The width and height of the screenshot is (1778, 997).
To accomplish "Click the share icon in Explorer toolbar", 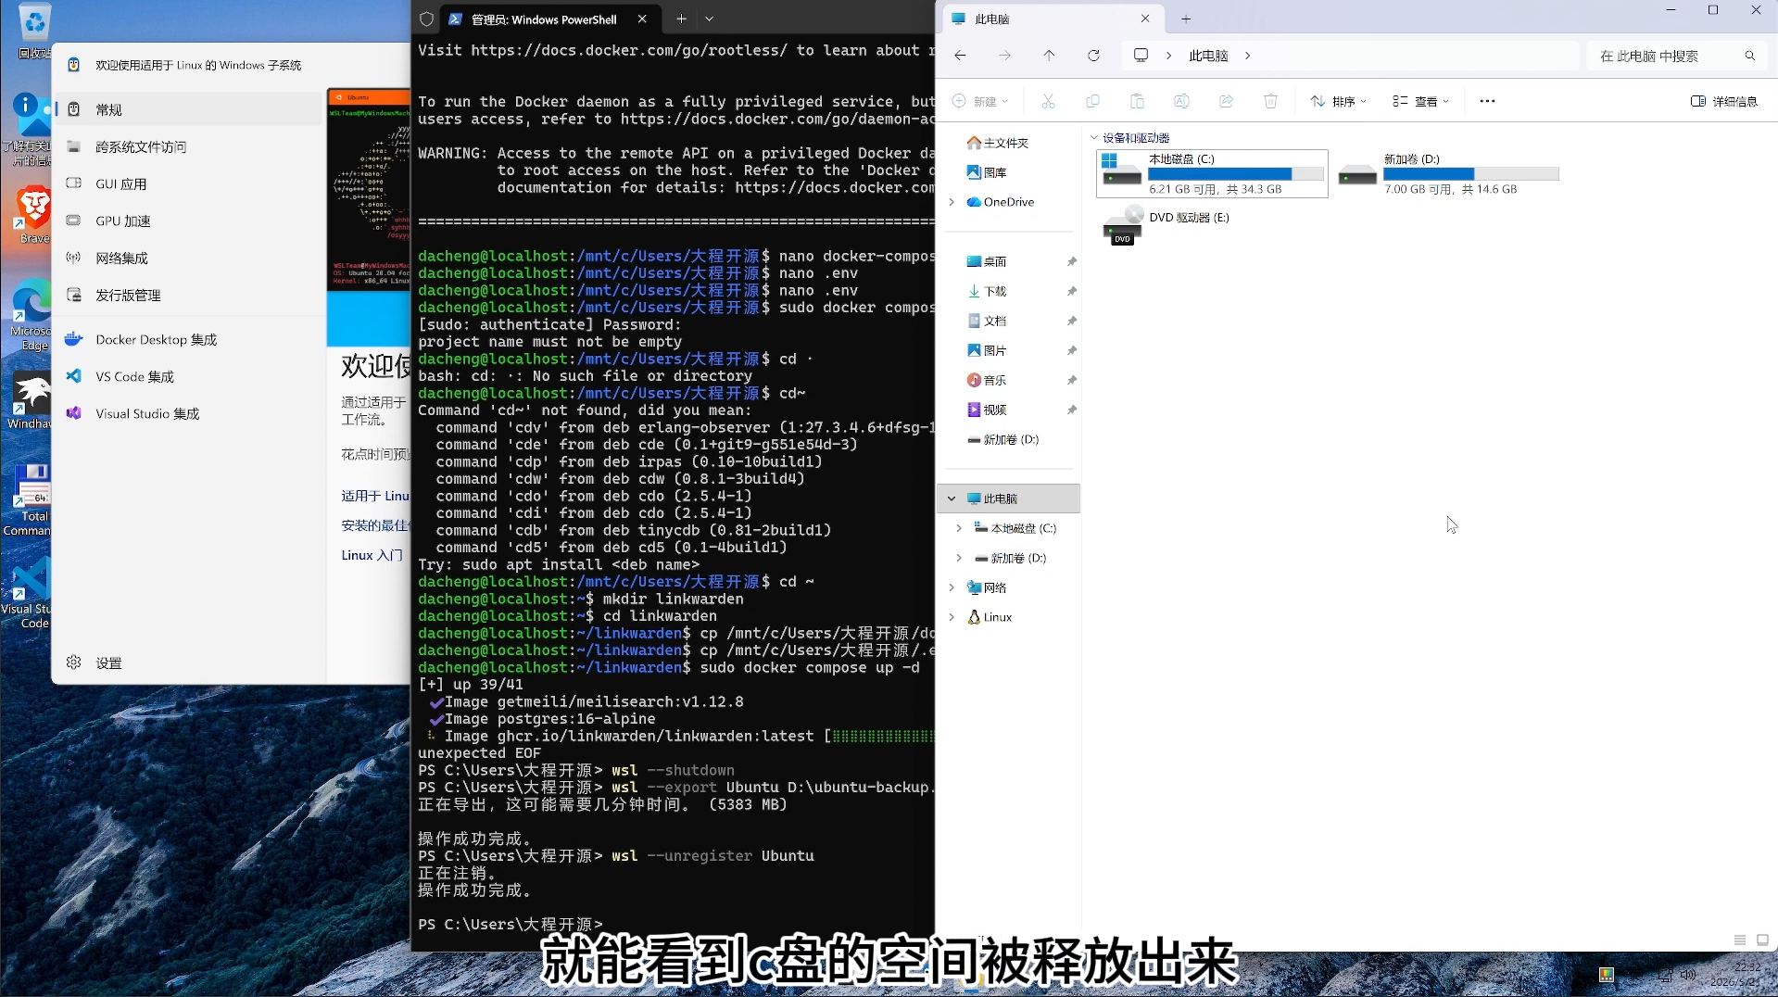I will [1226, 101].
